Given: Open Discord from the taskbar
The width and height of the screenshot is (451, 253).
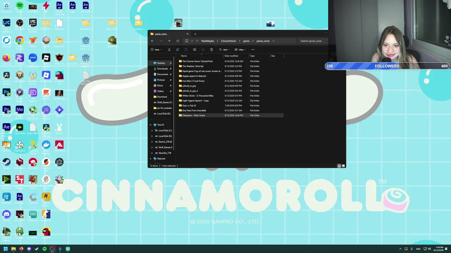Looking at the screenshot, I should pos(29,249).
